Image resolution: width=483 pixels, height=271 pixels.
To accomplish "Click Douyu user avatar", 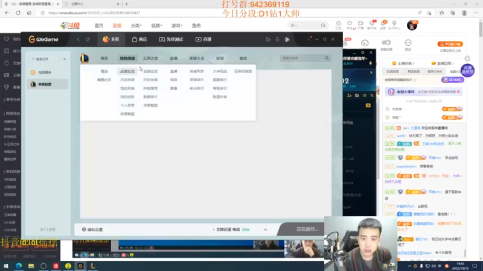I will pos(412,25).
